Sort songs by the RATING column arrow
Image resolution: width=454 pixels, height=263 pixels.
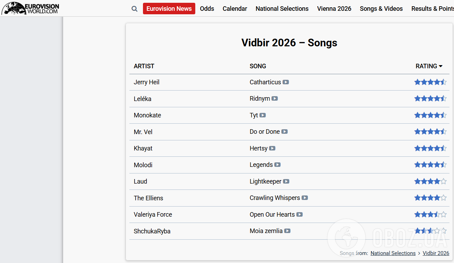click(441, 66)
